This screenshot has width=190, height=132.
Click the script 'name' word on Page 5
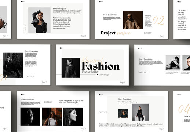[124, 33]
